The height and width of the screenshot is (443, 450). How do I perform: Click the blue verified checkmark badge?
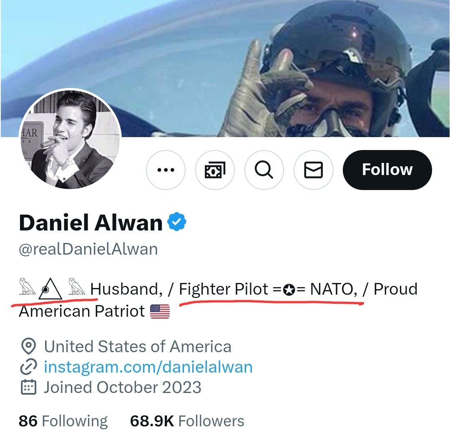[x=177, y=223]
